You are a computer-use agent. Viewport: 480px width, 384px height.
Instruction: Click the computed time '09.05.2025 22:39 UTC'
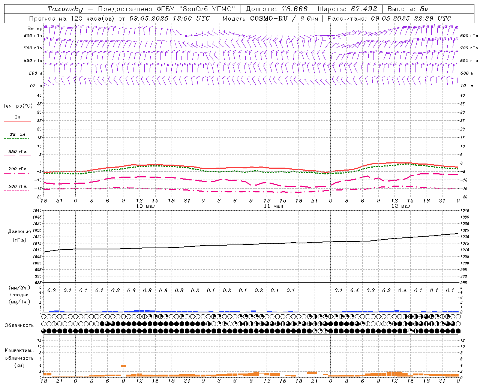[411, 18]
